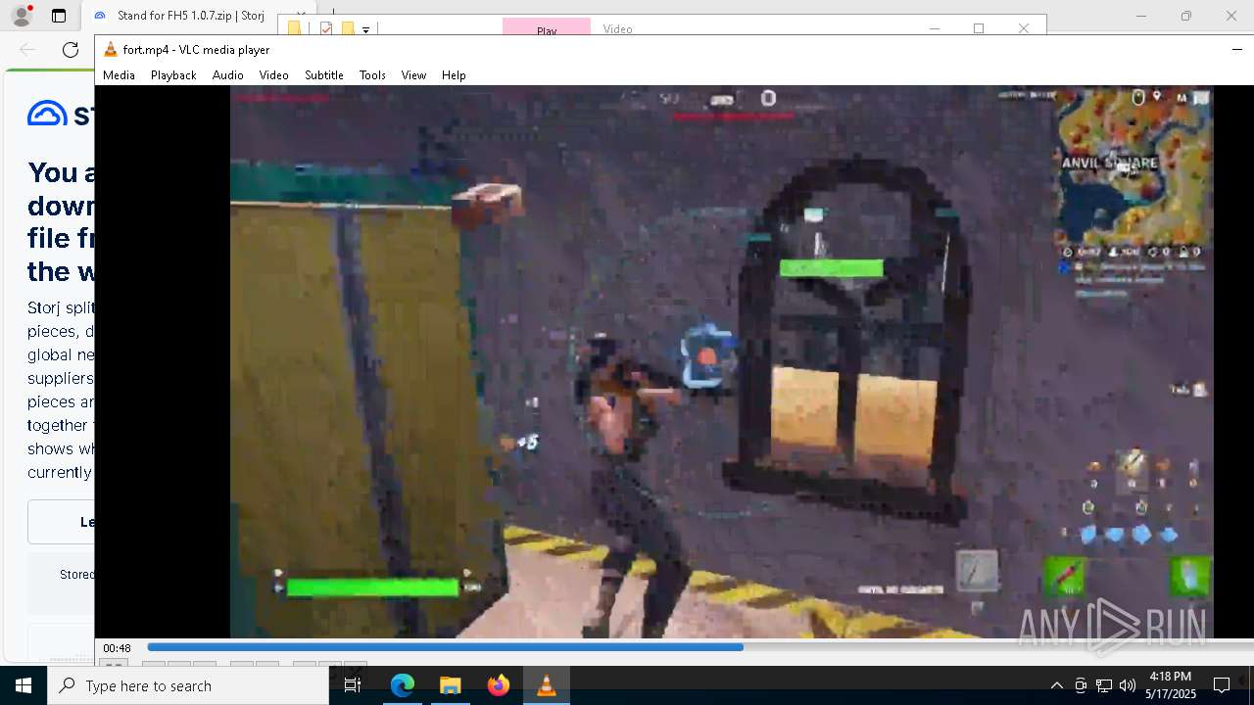Open Firefox from the taskbar
Screen dimensions: 1254x705
pos(498,685)
